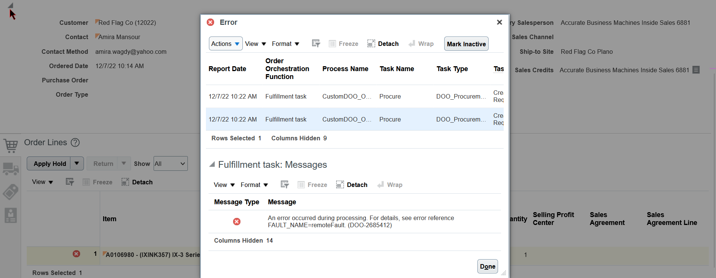Open the truck shipment icon in the side panel
716x278 pixels.
point(11,169)
